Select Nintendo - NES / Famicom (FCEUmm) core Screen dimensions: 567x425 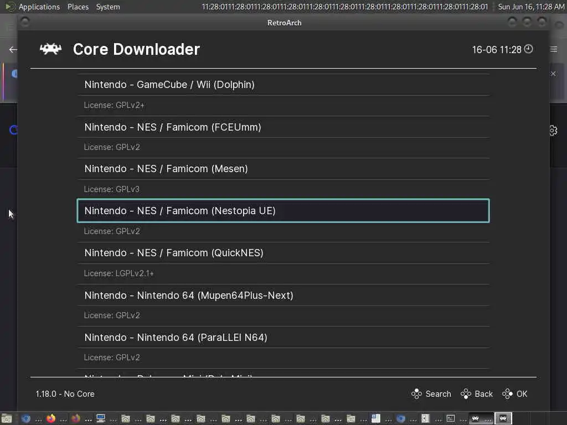pos(283,127)
